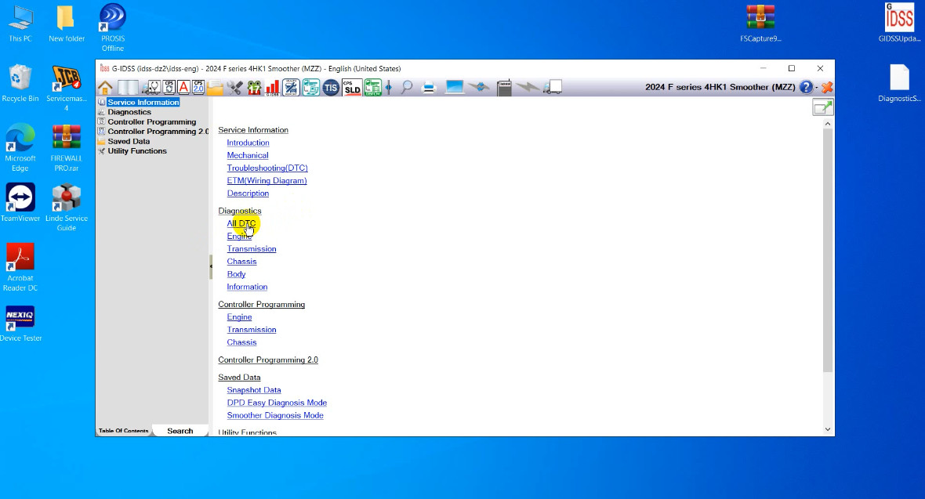
Task: Switch to Table Of Contents tab
Action: coord(123,431)
